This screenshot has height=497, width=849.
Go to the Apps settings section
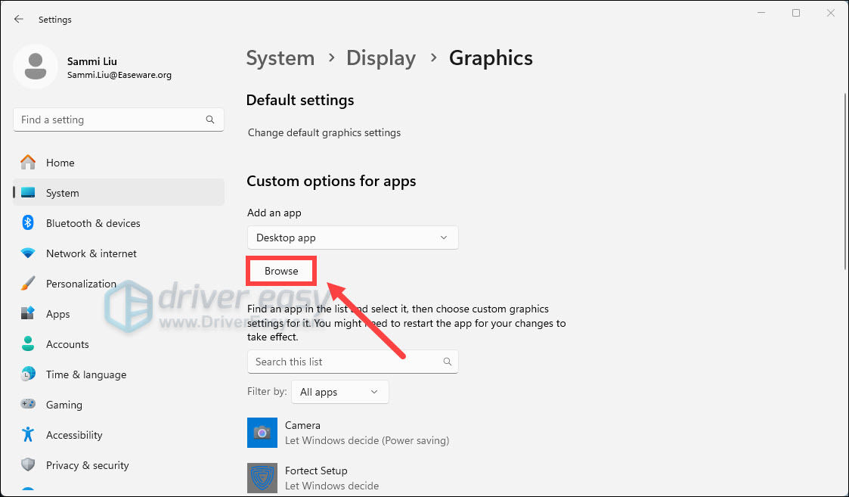coord(57,314)
